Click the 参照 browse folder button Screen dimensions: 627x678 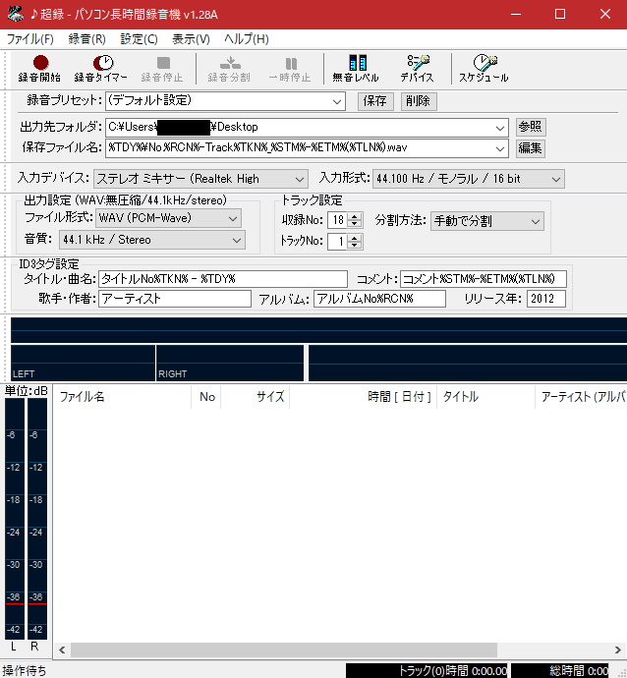[x=531, y=127]
